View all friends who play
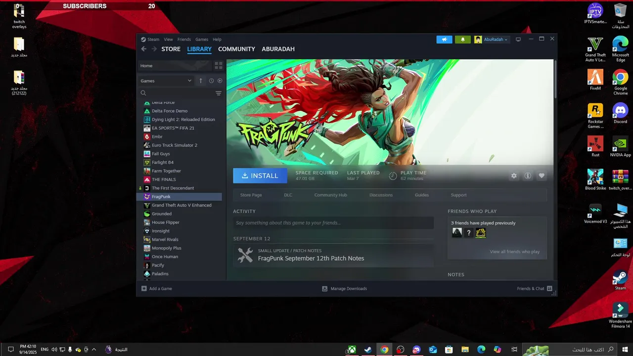This screenshot has width=633, height=356. (x=515, y=252)
